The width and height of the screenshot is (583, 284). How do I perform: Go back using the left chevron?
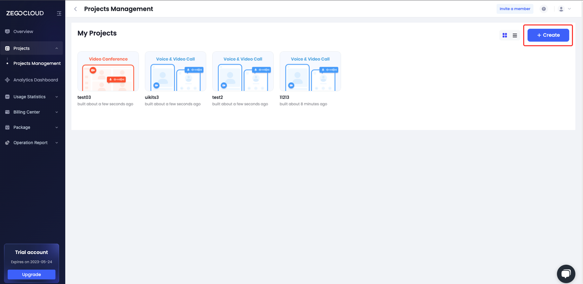click(x=76, y=9)
